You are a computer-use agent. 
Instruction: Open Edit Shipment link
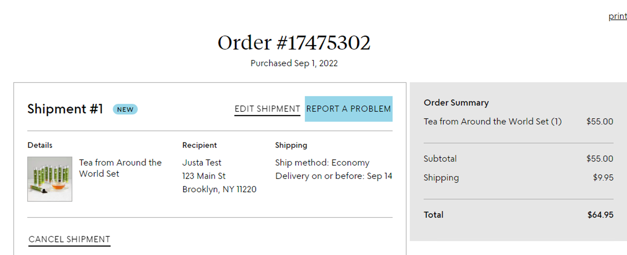(x=267, y=109)
